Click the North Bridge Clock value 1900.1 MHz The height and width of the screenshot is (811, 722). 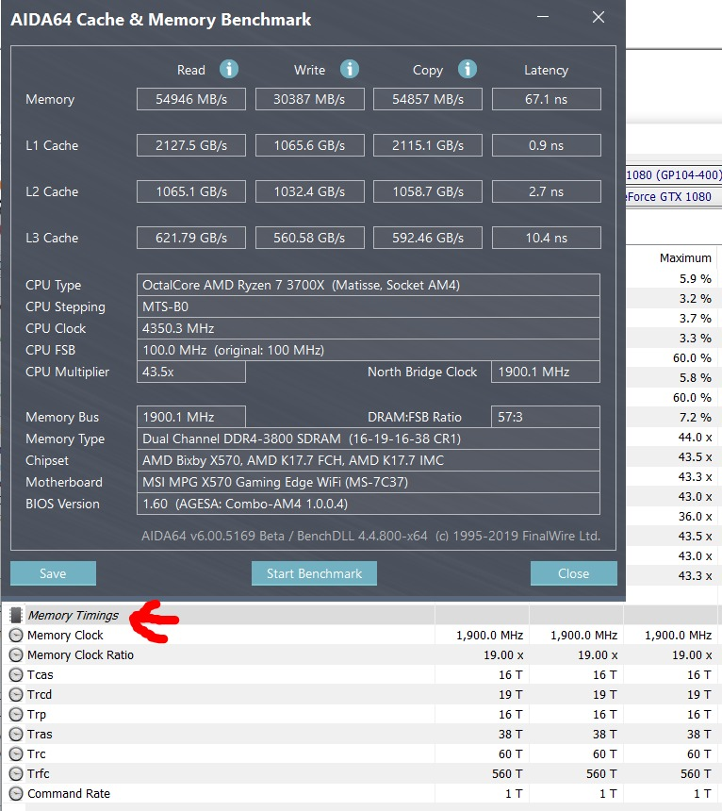pyautogui.click(x=546, y=372)
